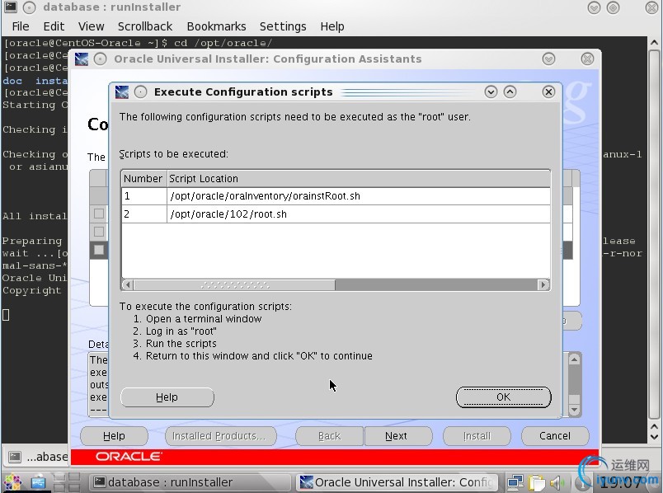Toggle the second checkbox in Configuration Assistants list
The image size is (663, 493).
98,232
